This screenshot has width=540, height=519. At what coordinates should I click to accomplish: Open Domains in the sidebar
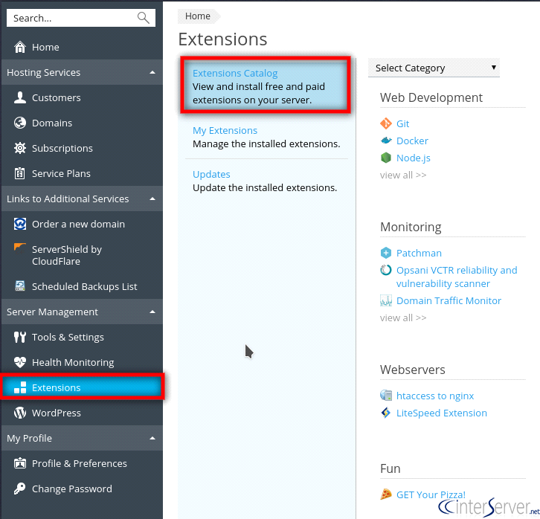pyautogui.click(x=82, y=123)
